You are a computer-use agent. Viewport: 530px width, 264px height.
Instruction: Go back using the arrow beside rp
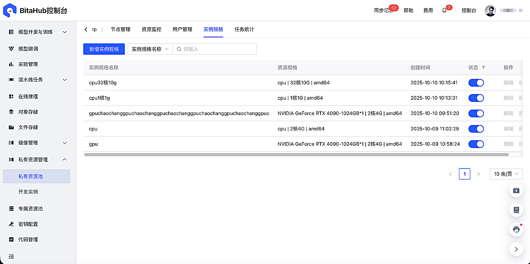pyautogui.click(x=86, y=30)
